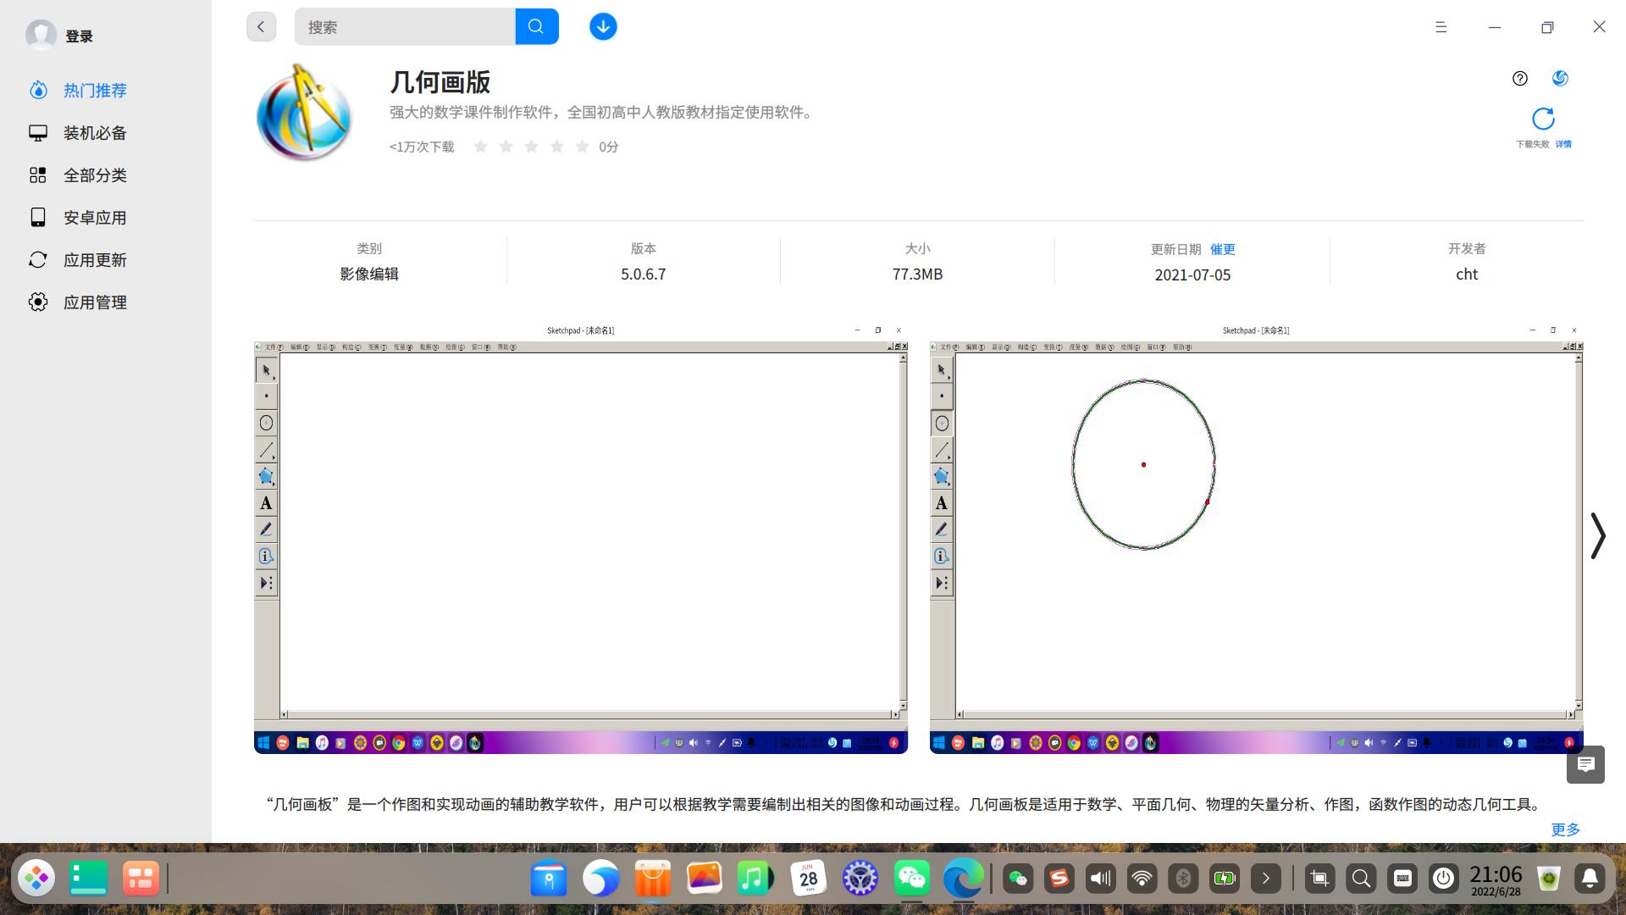Viewport: 1626px width, 915px height.
Task: Click the help question mark icon
Action: [1519, 79]
